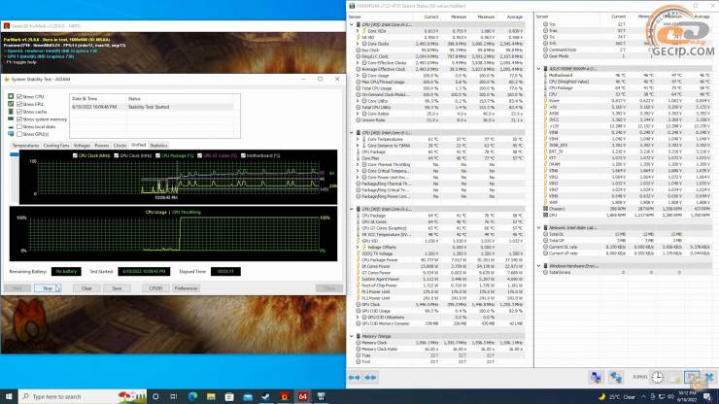Click the Maximum column header in HWiNFO
Screen dimensions: 719x404
486,17
